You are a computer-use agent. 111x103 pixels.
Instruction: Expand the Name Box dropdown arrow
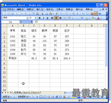pyautogui.click(x=21, y=22)
